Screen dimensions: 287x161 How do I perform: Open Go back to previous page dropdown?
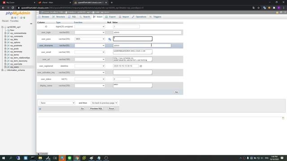point(104,103)
